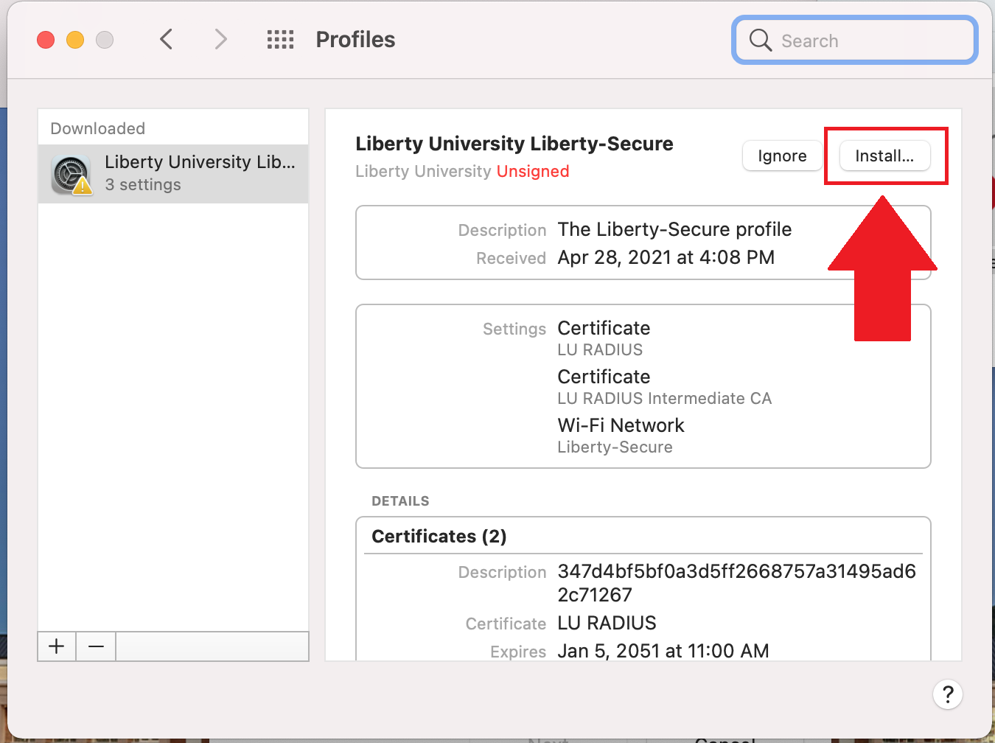Go back using the left chevron
The width and height of the screenshot is (995, 743).
[x=167, y=39]
